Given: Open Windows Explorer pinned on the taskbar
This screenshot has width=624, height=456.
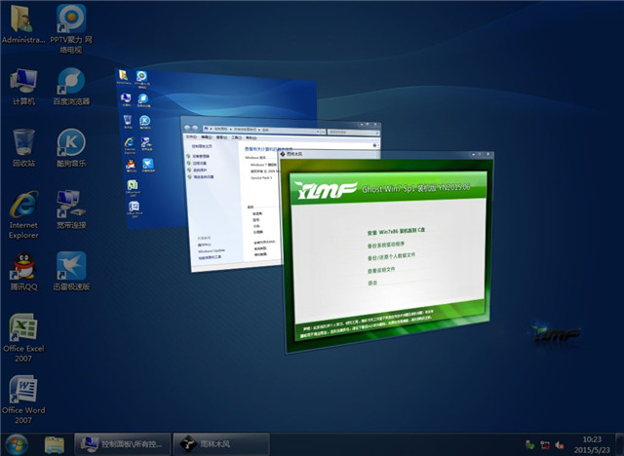Looking at the screenshot, I should point(55,444).
